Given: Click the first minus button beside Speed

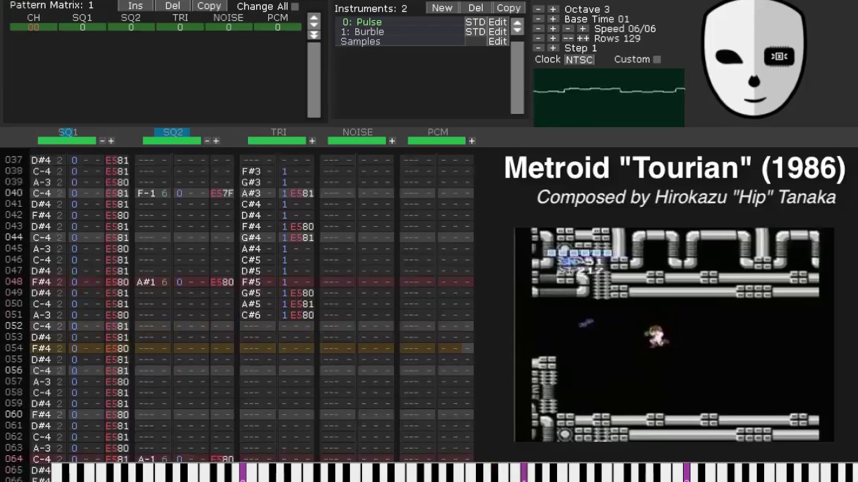Looking at the screenshot, I should (538, 29).
